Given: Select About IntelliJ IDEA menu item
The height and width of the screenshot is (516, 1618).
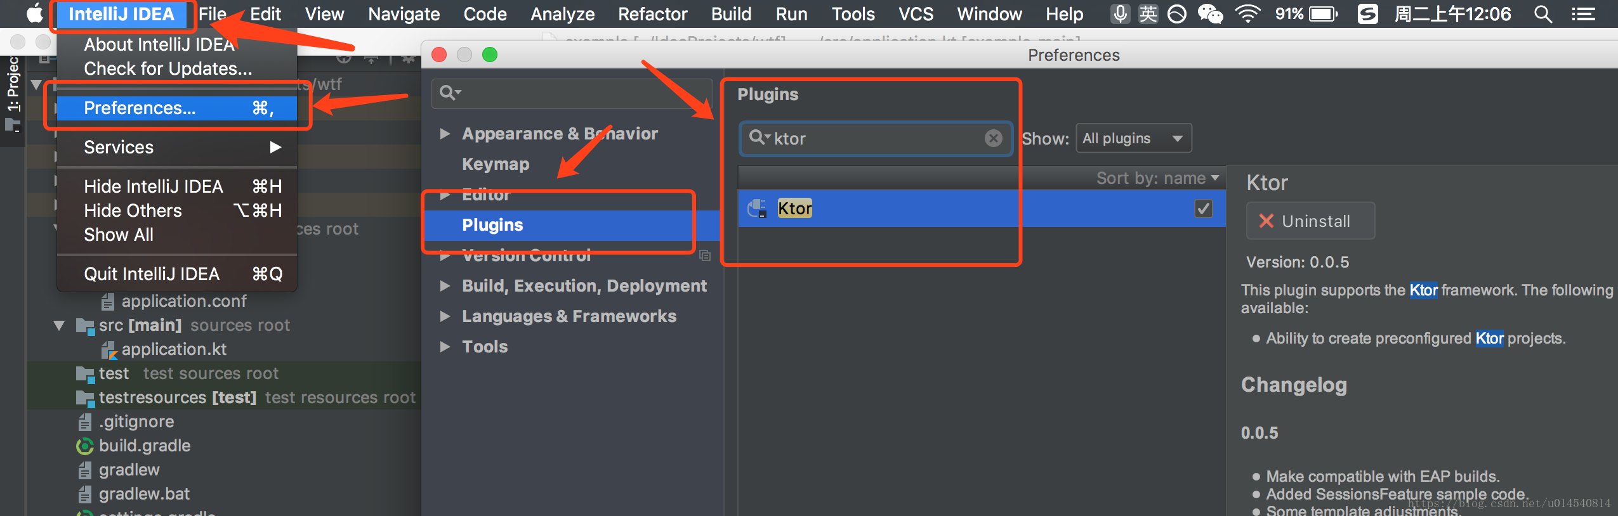Looking at the screenshot, I should pos(177,44).
